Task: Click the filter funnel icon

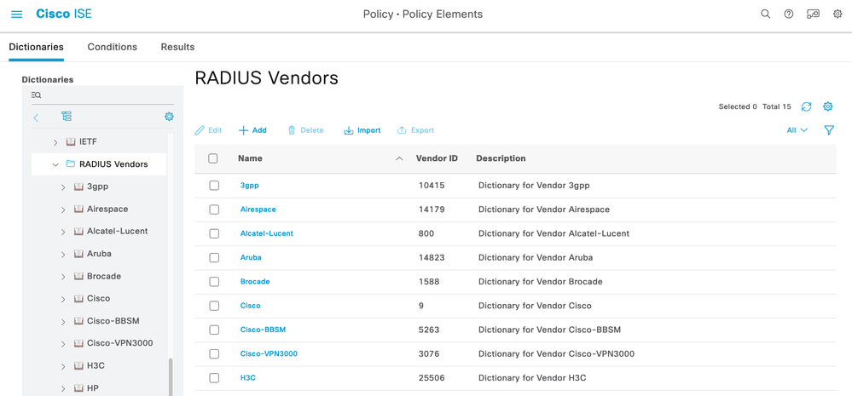Action: [x=829, y=130]
